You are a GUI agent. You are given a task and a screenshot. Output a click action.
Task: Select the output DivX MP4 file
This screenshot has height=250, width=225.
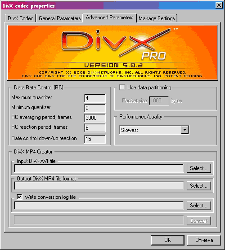point(198,186)
